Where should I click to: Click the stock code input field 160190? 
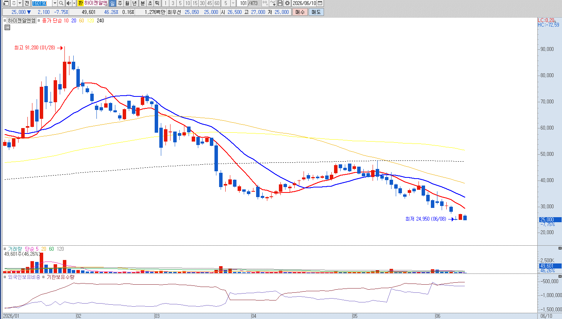point(42,3)
